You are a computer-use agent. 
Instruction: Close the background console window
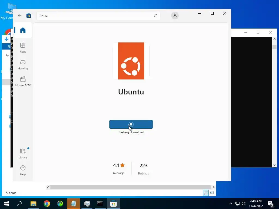[x=271, y=32]
